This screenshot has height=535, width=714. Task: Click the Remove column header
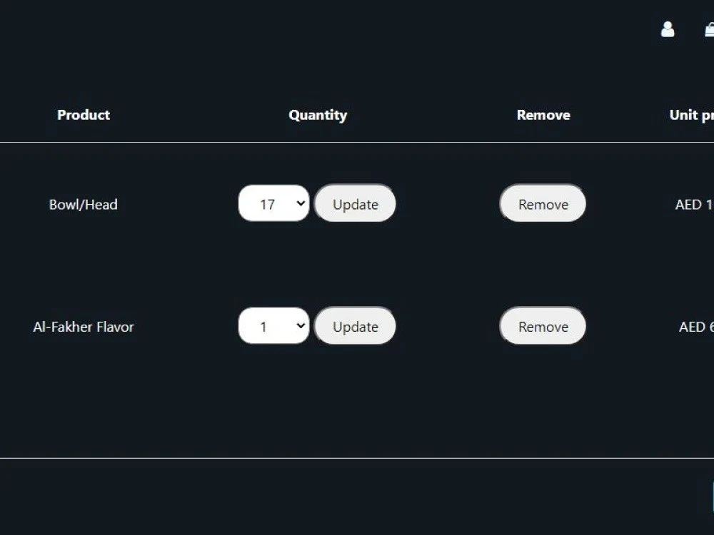point(543,115)
